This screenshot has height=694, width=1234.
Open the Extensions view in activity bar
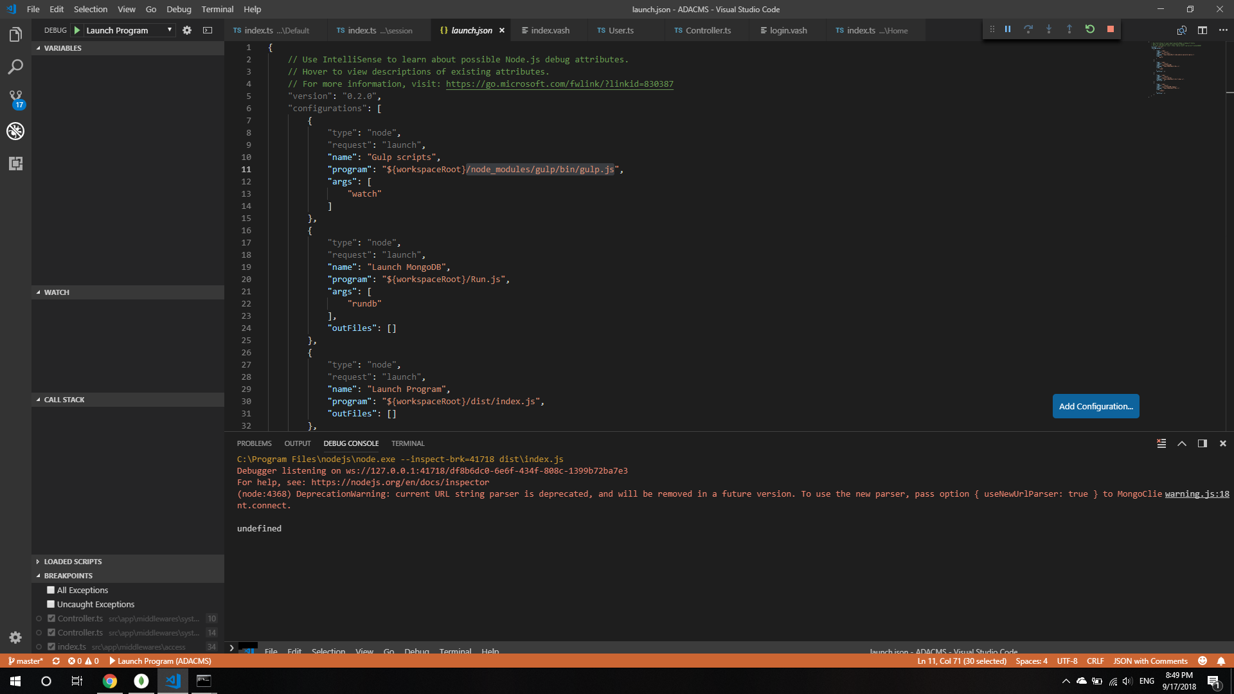click(15, 163)
